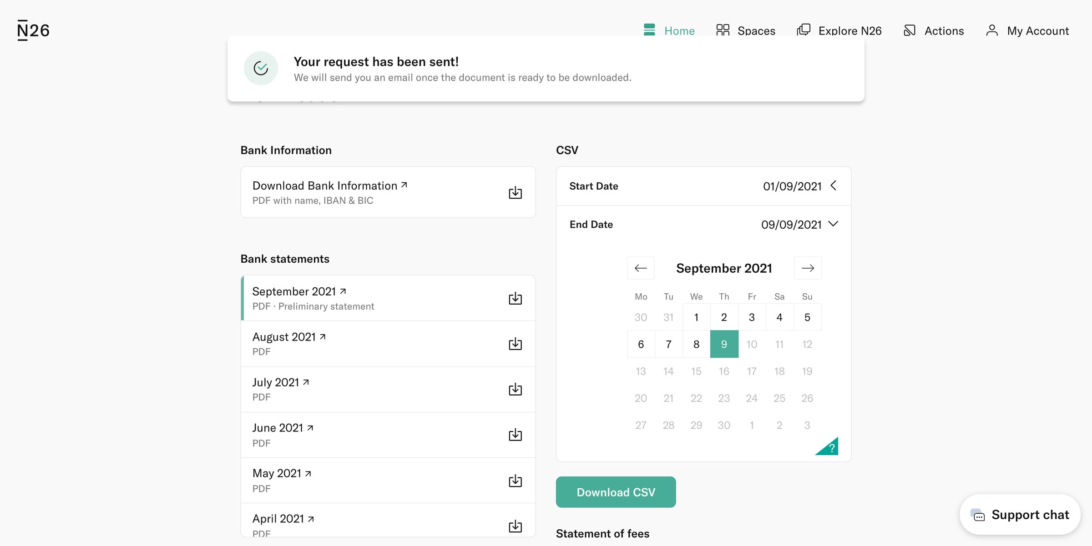Select September 3 in the calendar
Screen dimensions: 1092x546
click(x=752, y=317)
